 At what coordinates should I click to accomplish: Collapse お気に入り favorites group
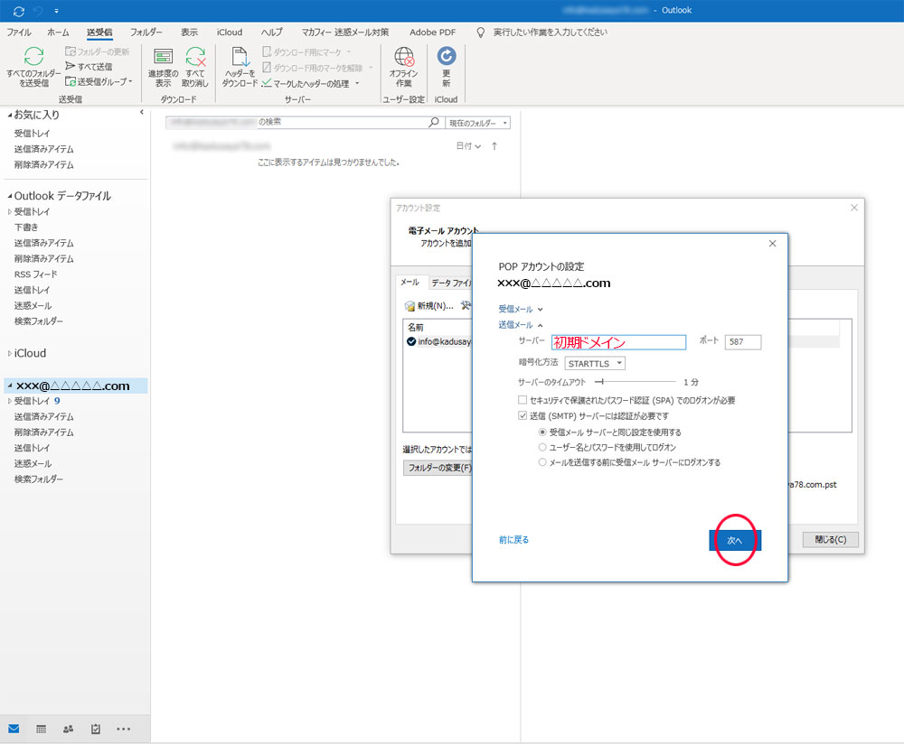pyautogui.click(x=10, y=116)
